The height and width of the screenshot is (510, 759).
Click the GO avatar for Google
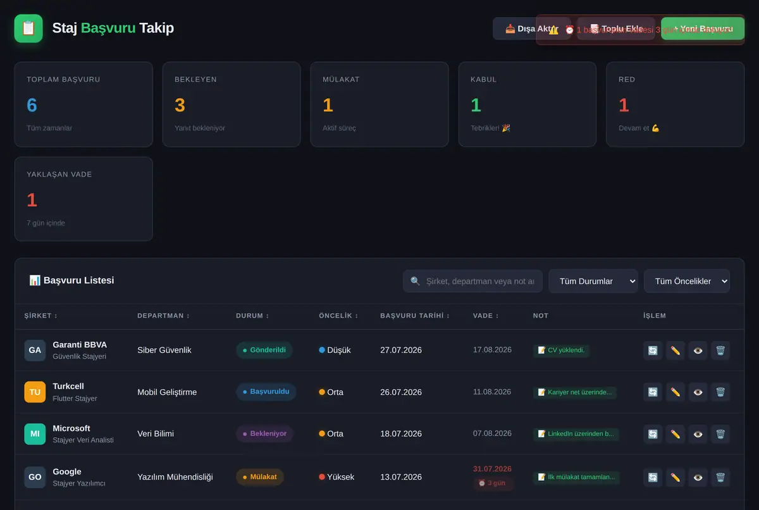pyautogui.click(x=35, y=477)
